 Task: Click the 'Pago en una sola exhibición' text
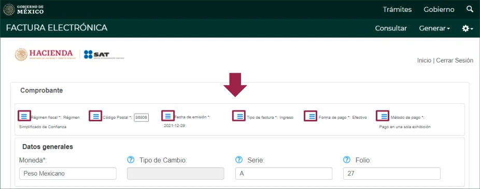pos(405,127)
